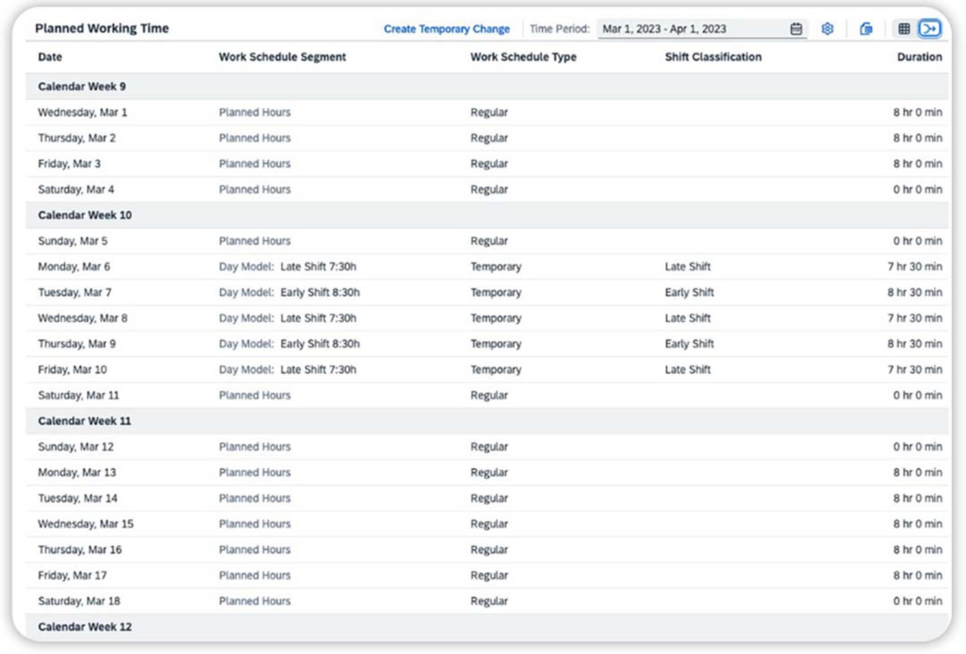Click Early Shift classification for Mar 9
This screenshot has width=966, height=654.
coord(689,344)
